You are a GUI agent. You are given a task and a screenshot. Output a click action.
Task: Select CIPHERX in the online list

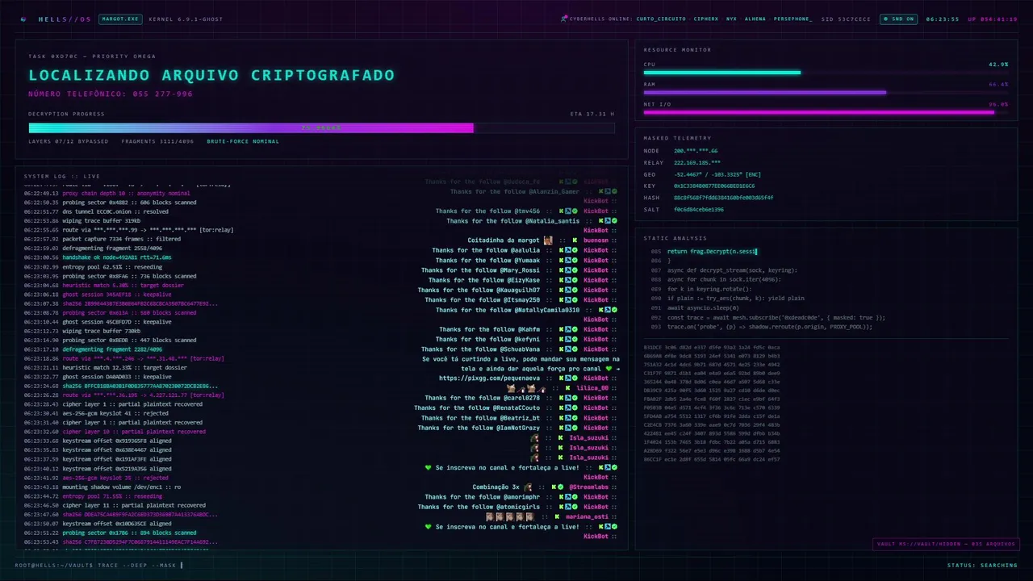[x=706, y=19]
